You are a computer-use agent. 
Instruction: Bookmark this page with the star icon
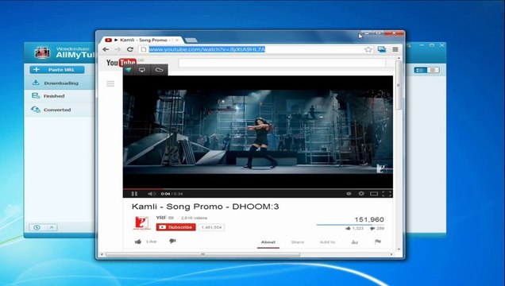[x=368, y=49]
